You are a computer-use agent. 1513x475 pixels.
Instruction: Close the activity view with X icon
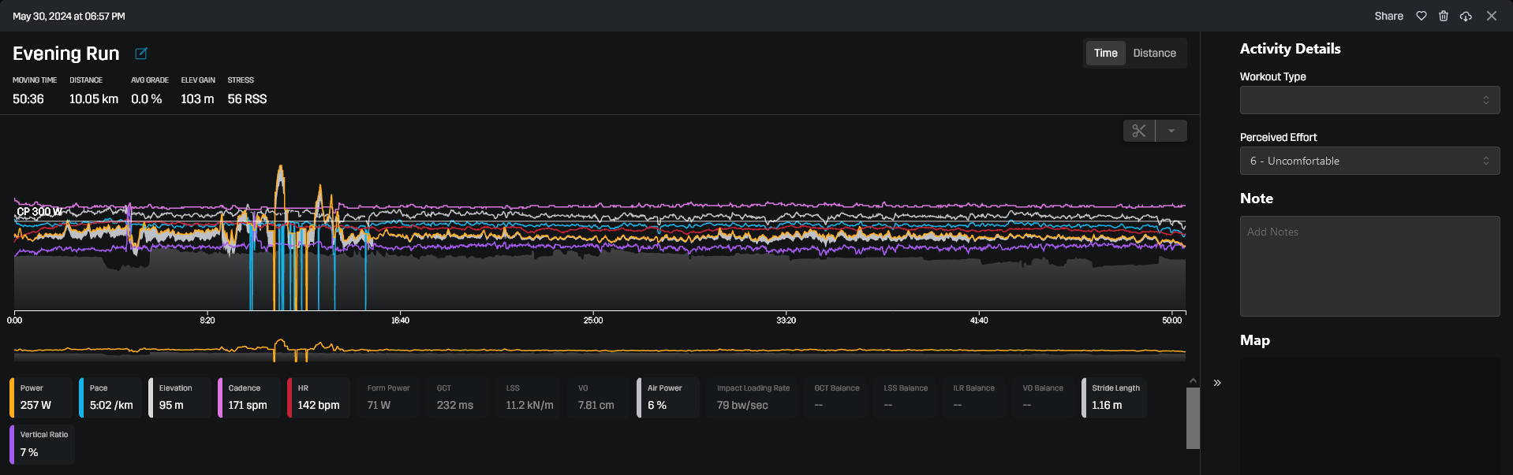[x=1492, y=16]
